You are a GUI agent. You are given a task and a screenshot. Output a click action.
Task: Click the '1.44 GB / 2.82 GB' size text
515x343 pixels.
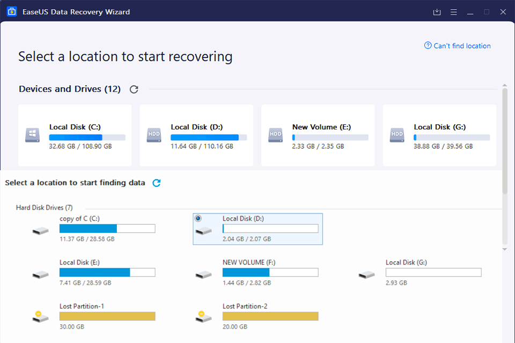click(x=247, y=283)
